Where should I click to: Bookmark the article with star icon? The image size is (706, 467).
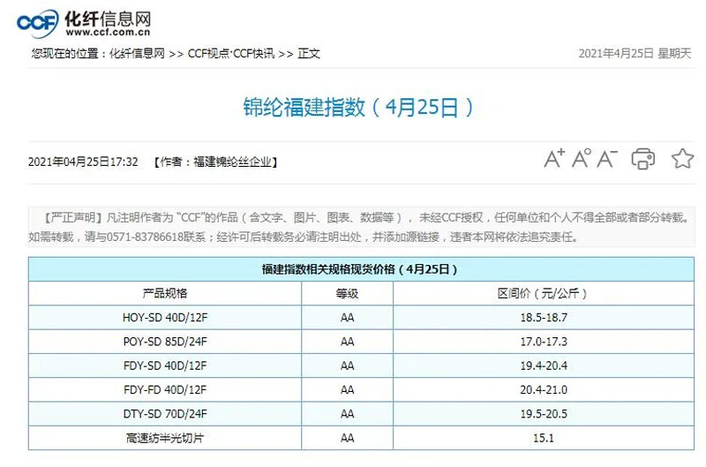pyautogui.click(x=682, y=159)
